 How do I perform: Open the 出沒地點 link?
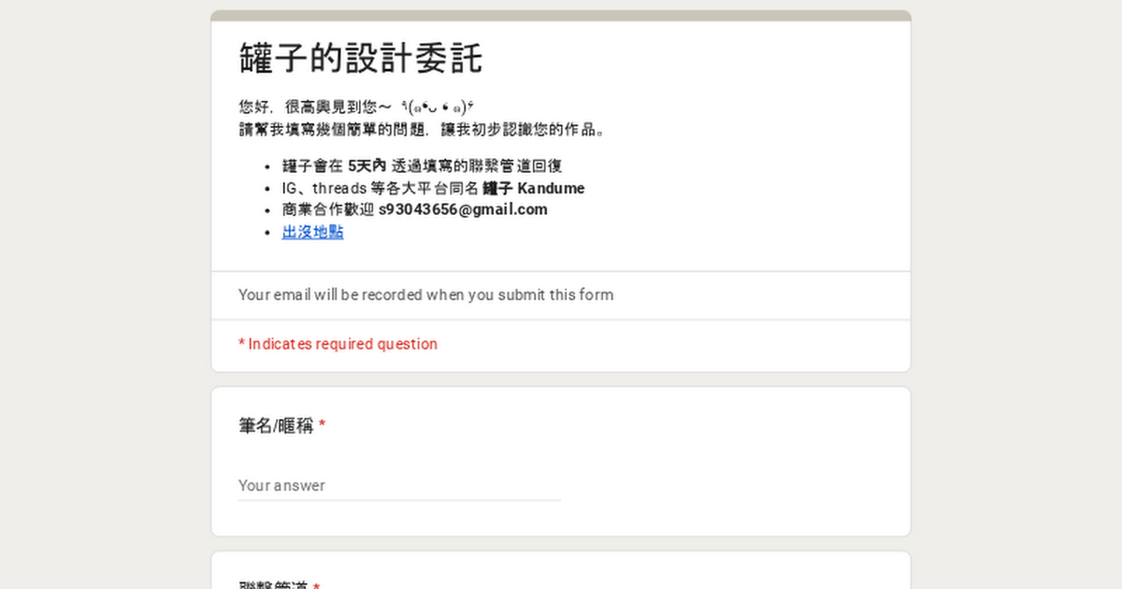[x=312, y=232]
